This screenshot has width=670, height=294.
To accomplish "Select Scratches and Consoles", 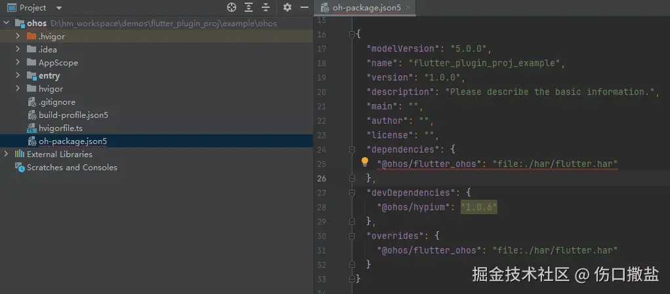I will point(72,168).
